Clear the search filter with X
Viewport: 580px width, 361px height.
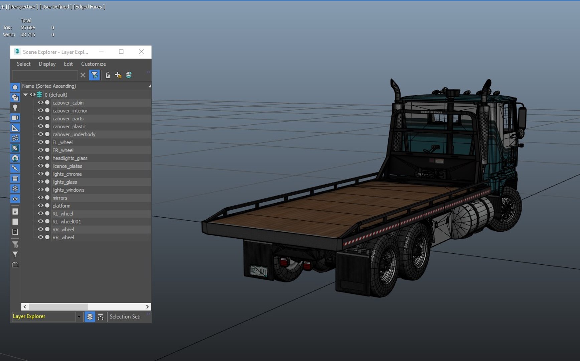click(83, 75)
